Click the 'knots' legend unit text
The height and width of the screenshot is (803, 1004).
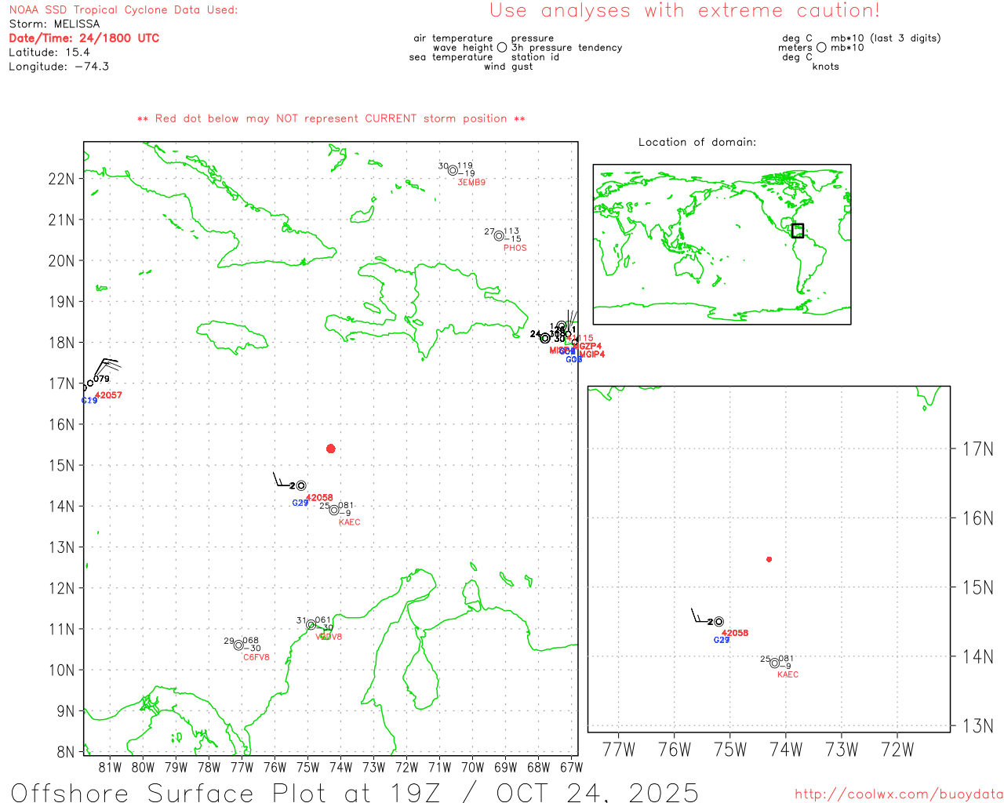click(826, 67)
